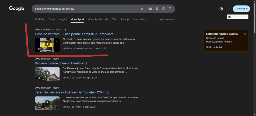Play the Case de Vanzare video thumbnail
256x116 pixels.
[x=47, y=44]
